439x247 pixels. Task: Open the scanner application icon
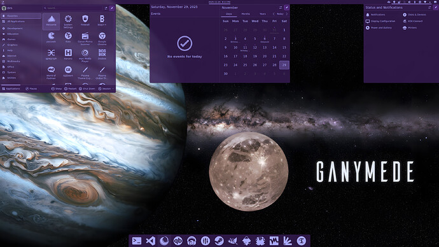pyautogui.click(x=85, y=38)
